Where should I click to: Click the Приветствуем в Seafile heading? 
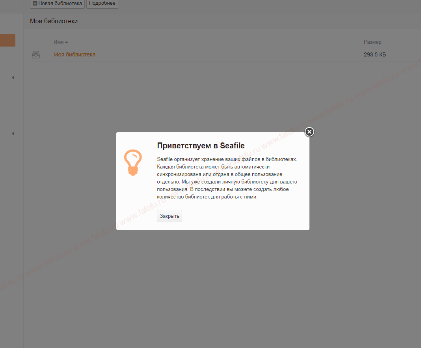(201, 146)
